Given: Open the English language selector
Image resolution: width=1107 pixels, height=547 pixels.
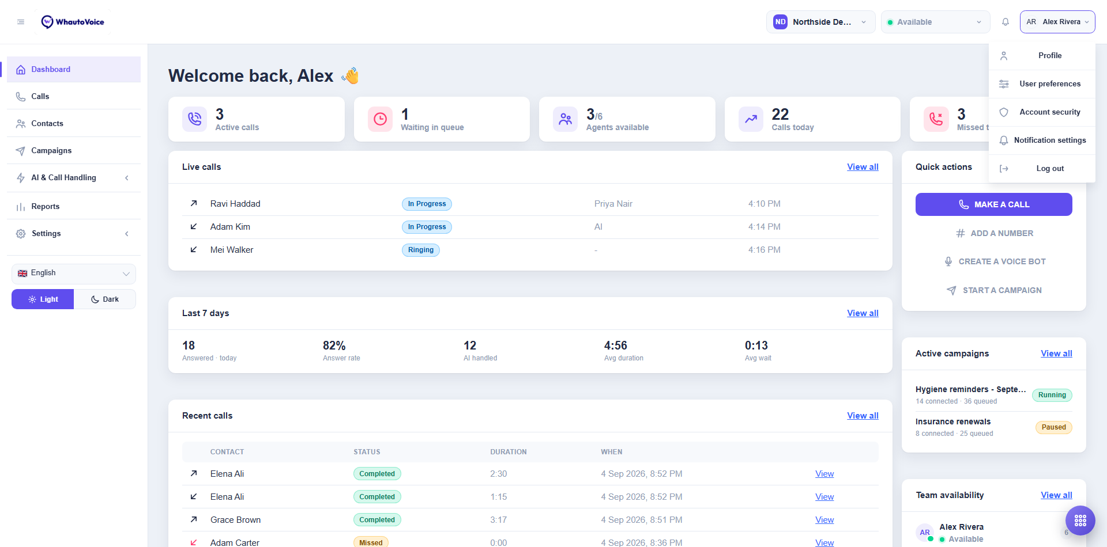Looking at the screenshot, I should coord(74,273).
